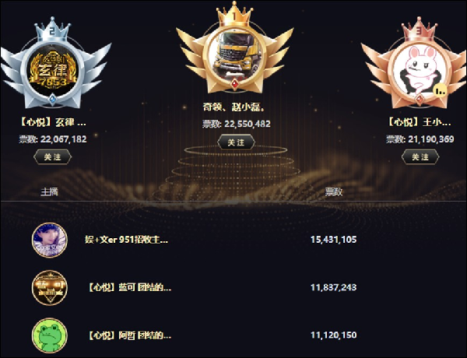Open the 玄律 7853 avatar in second place
This screenshot has width=467, height=358.
pyautogui.click(x=52, y=70)
